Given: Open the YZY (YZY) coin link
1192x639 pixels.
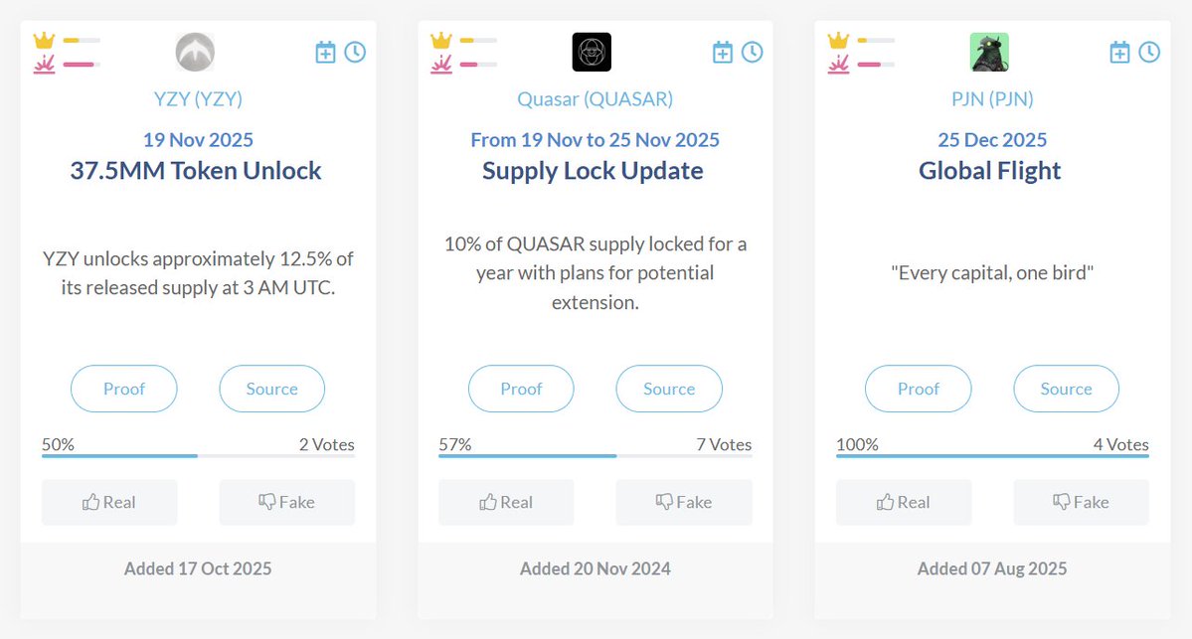Looking at the screenshot, I should (x=198, y=98).
